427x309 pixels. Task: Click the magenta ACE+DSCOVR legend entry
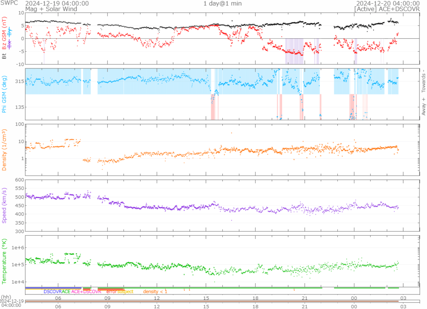pyautogui.click(x=86, y=291)
